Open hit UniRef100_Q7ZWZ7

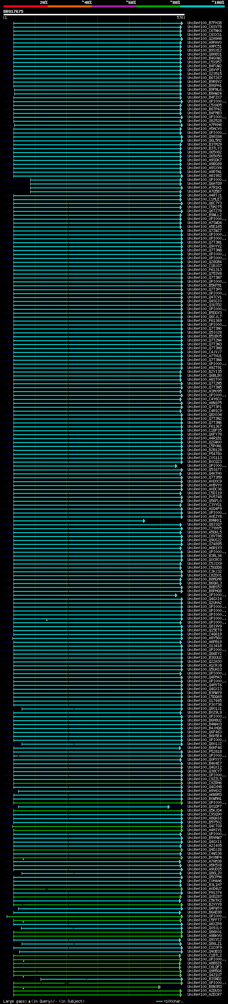click(x=204, y=231)
